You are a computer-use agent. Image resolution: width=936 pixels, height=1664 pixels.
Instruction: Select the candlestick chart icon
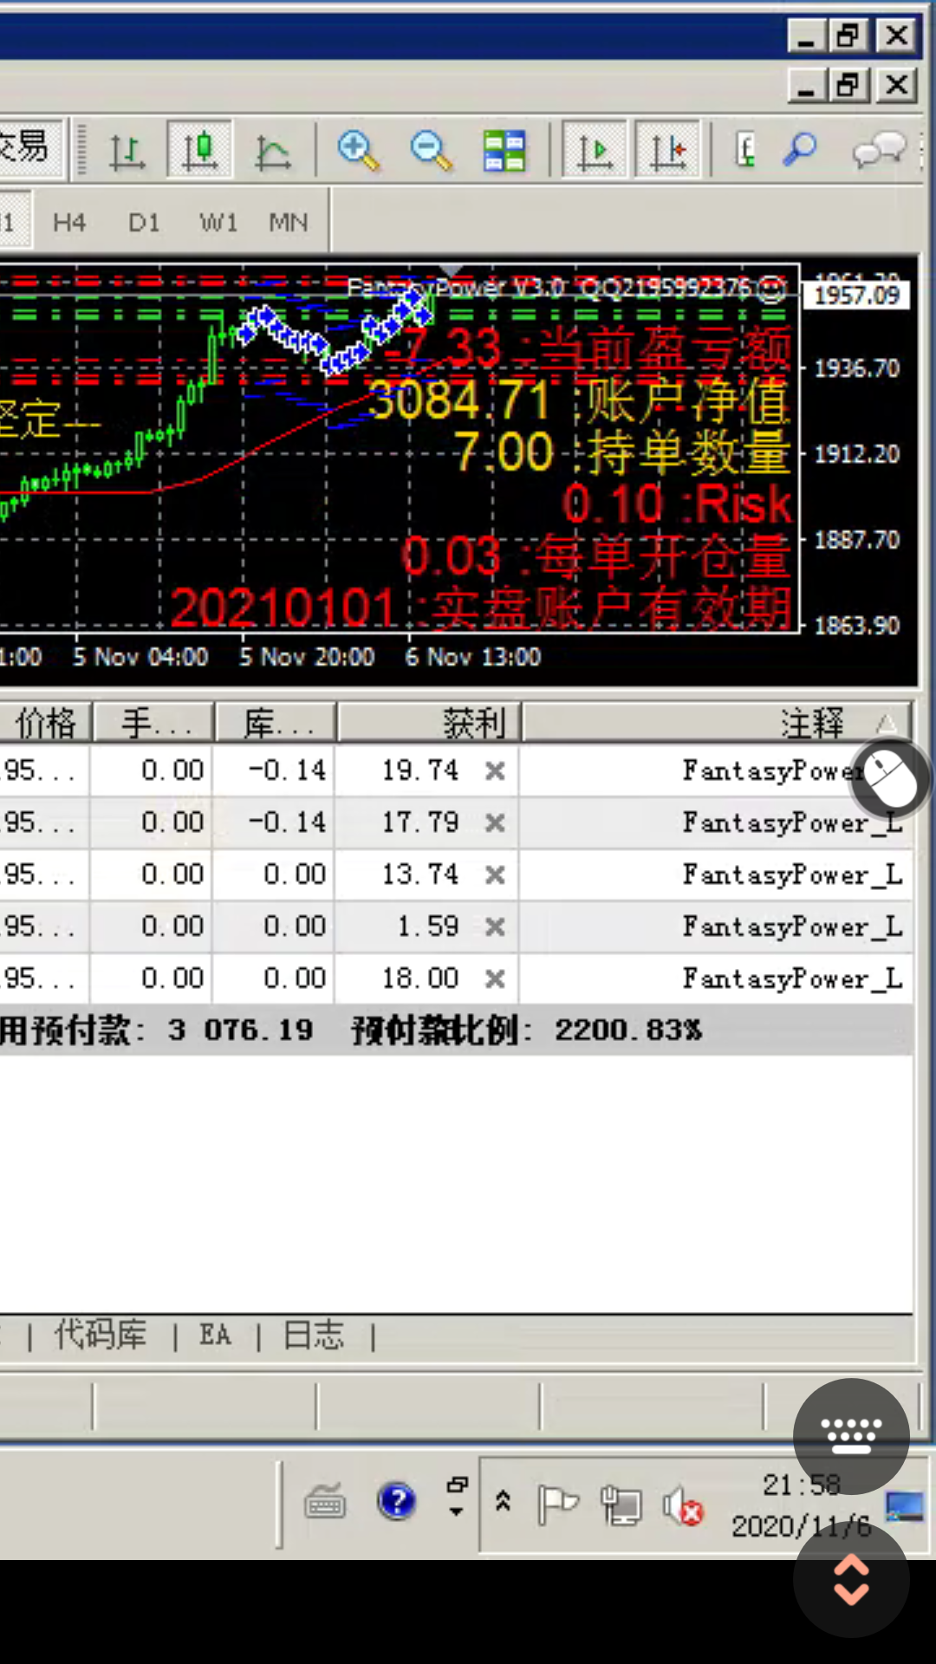(x=199, y=151)
